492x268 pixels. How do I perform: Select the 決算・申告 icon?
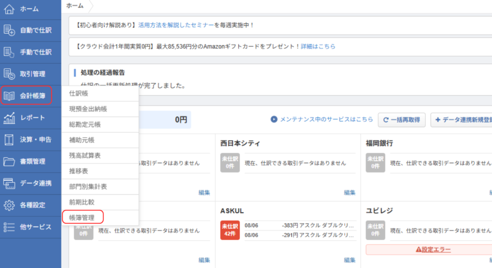[9, 140]
